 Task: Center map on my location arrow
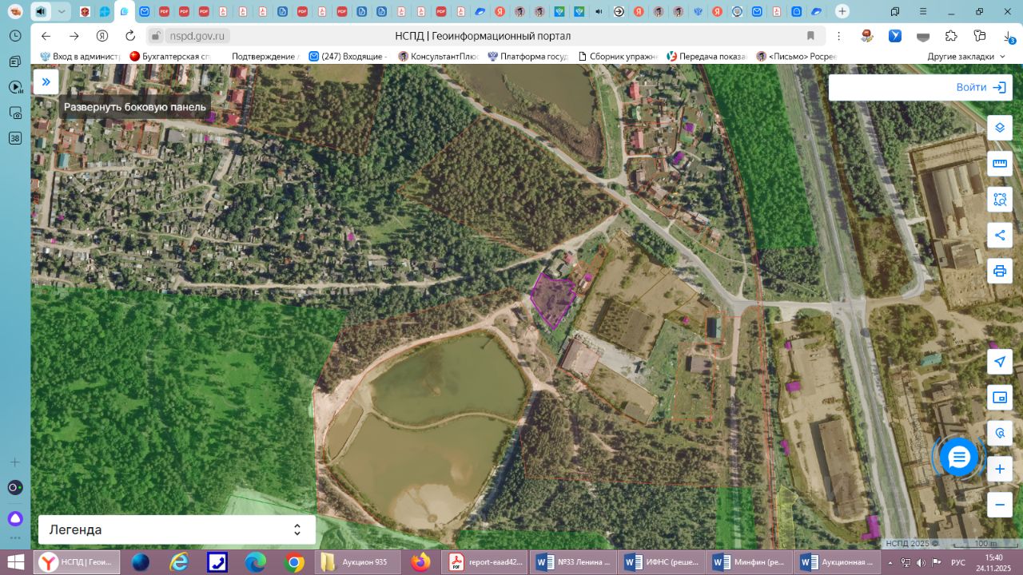(x=1000, y=362)
